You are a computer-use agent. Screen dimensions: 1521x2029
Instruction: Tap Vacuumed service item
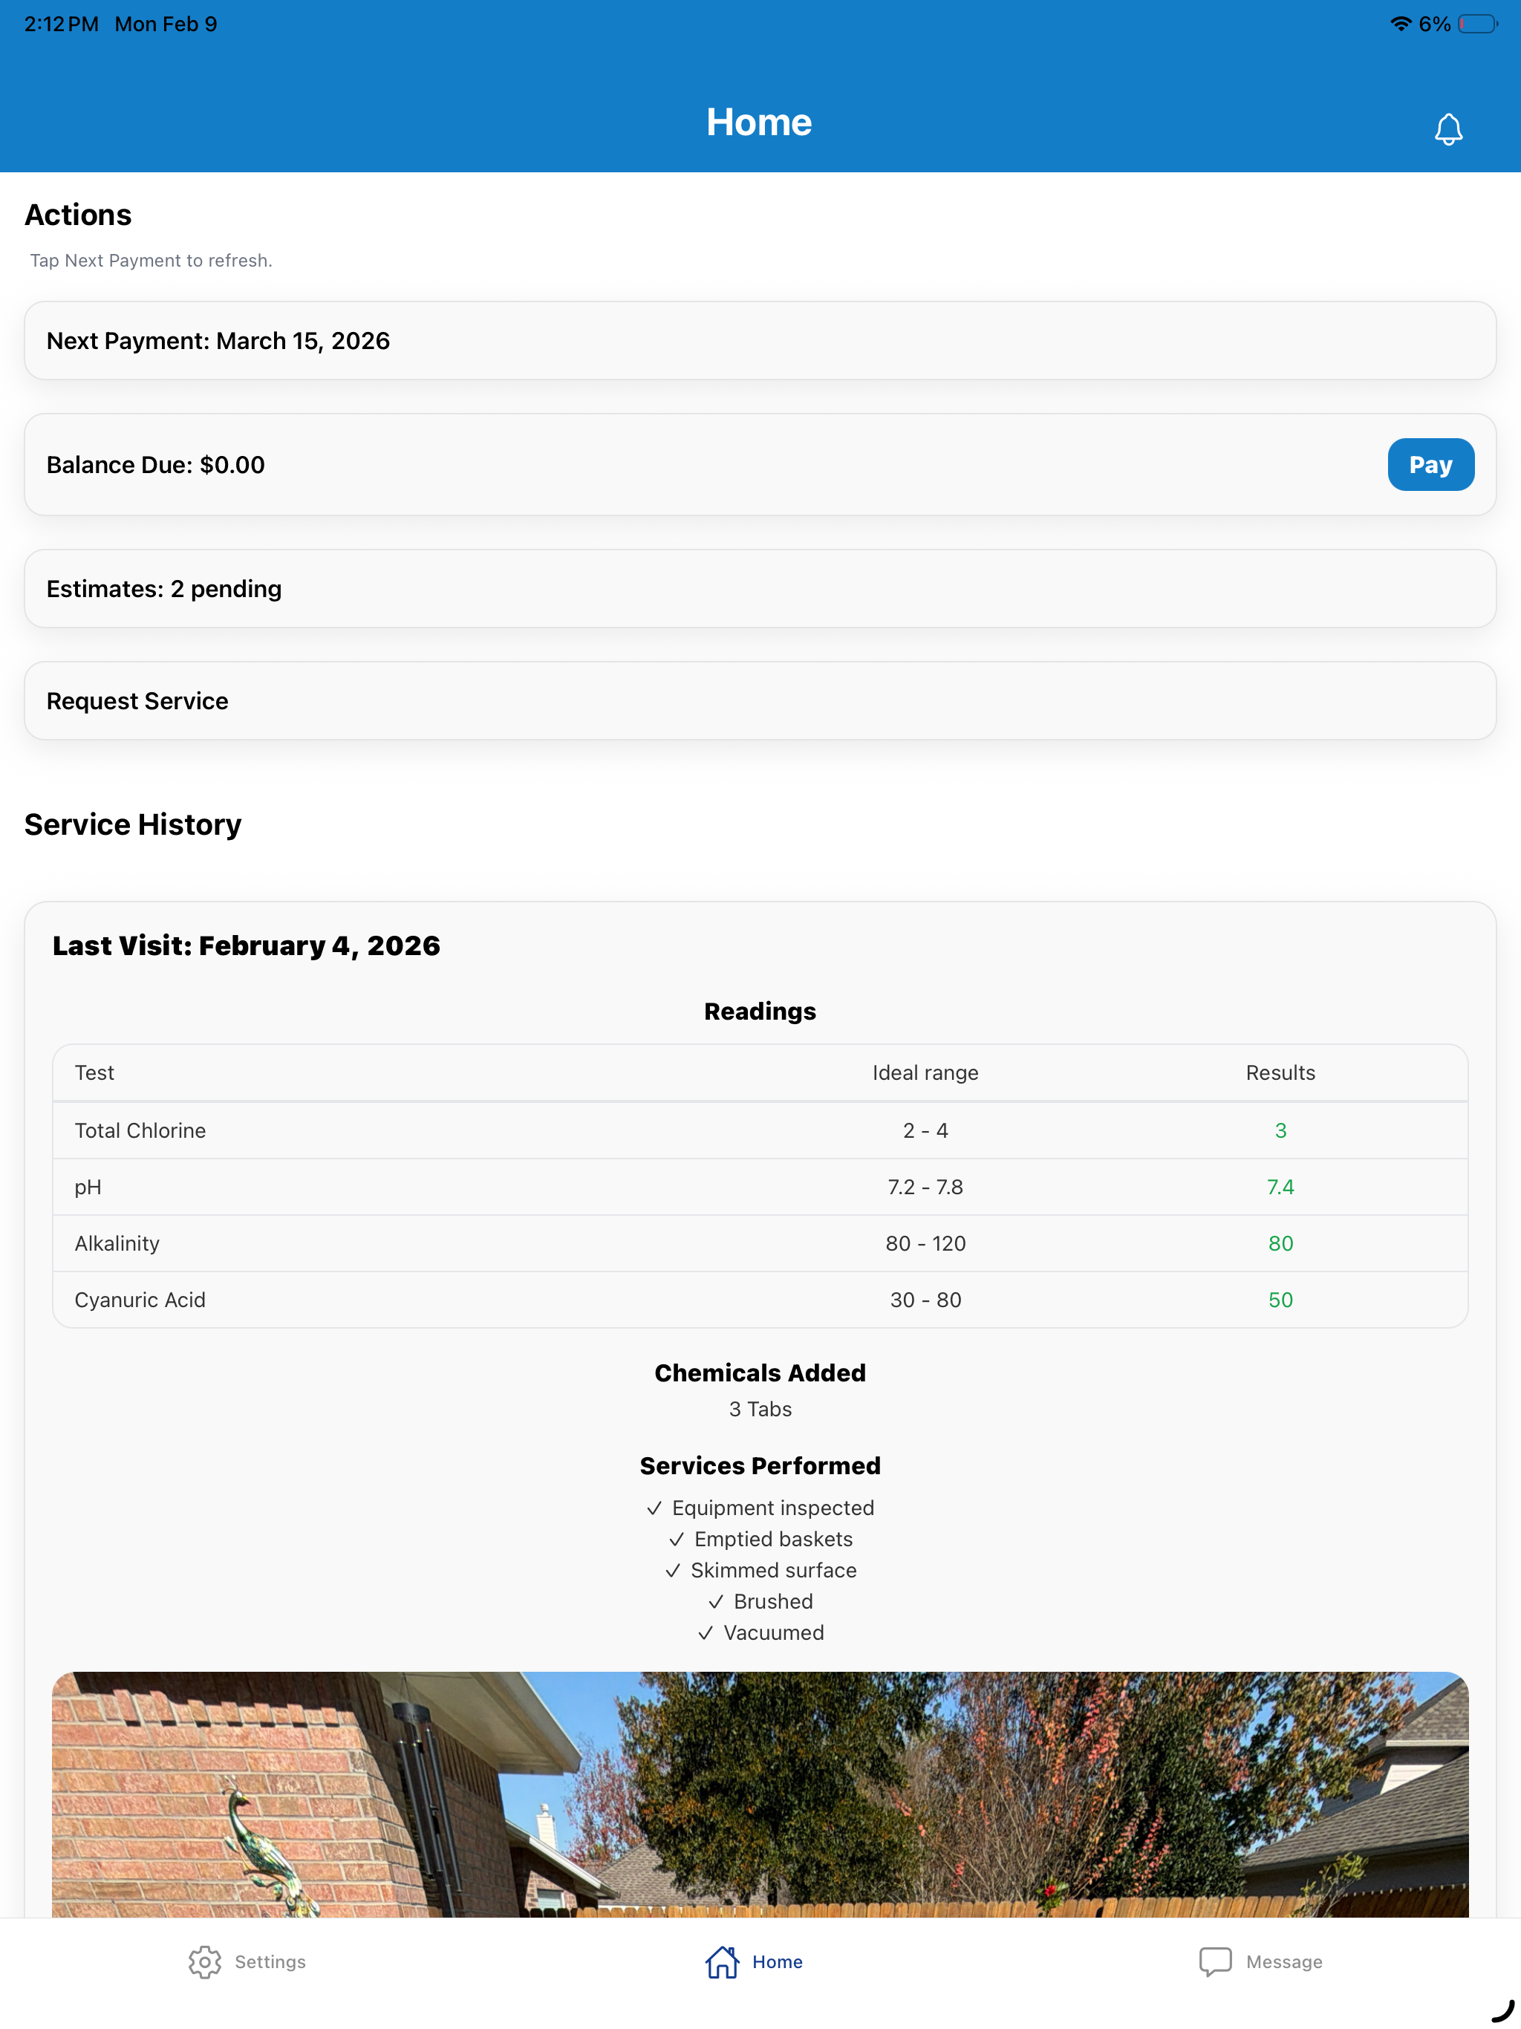(760, 1632)
